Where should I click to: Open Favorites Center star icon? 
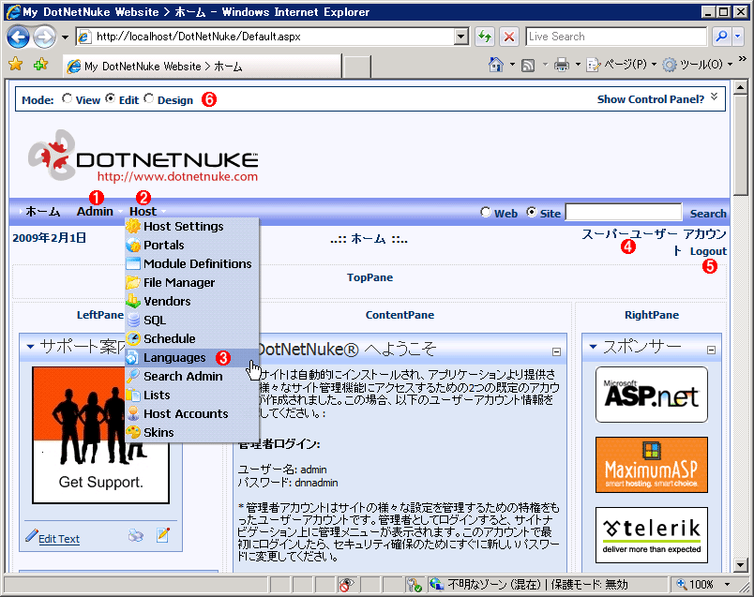15,64
